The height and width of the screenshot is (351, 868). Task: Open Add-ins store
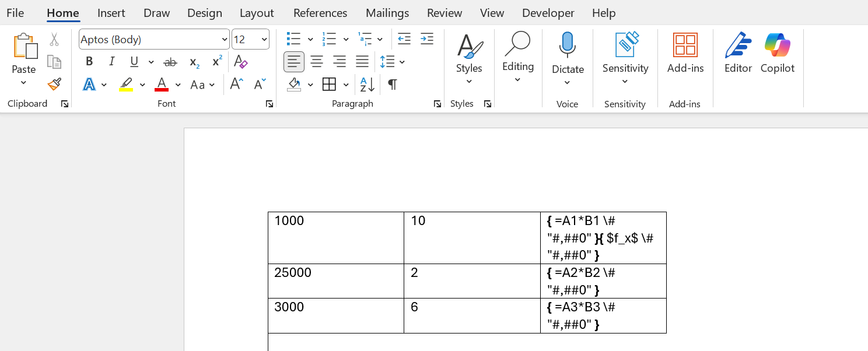pos(685,54)
